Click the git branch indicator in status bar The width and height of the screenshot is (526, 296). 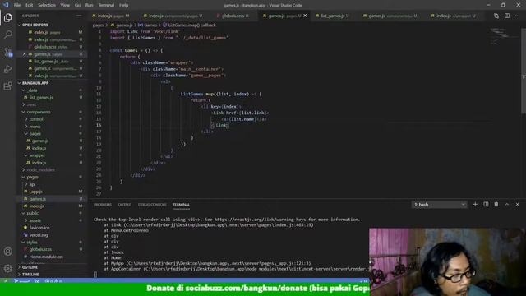[22, 281]
